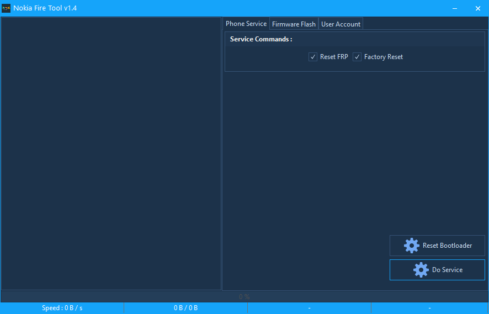Click the Service Commands heading

coord(261,39)
